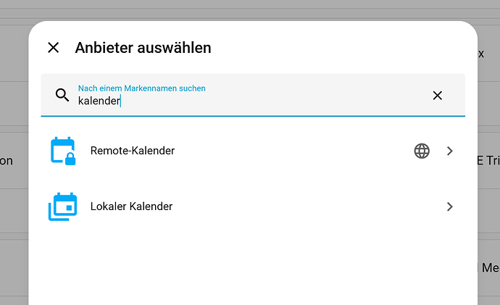Clear the kalender search text
This screenshot has width=500, height=305.
pos(437,96)
